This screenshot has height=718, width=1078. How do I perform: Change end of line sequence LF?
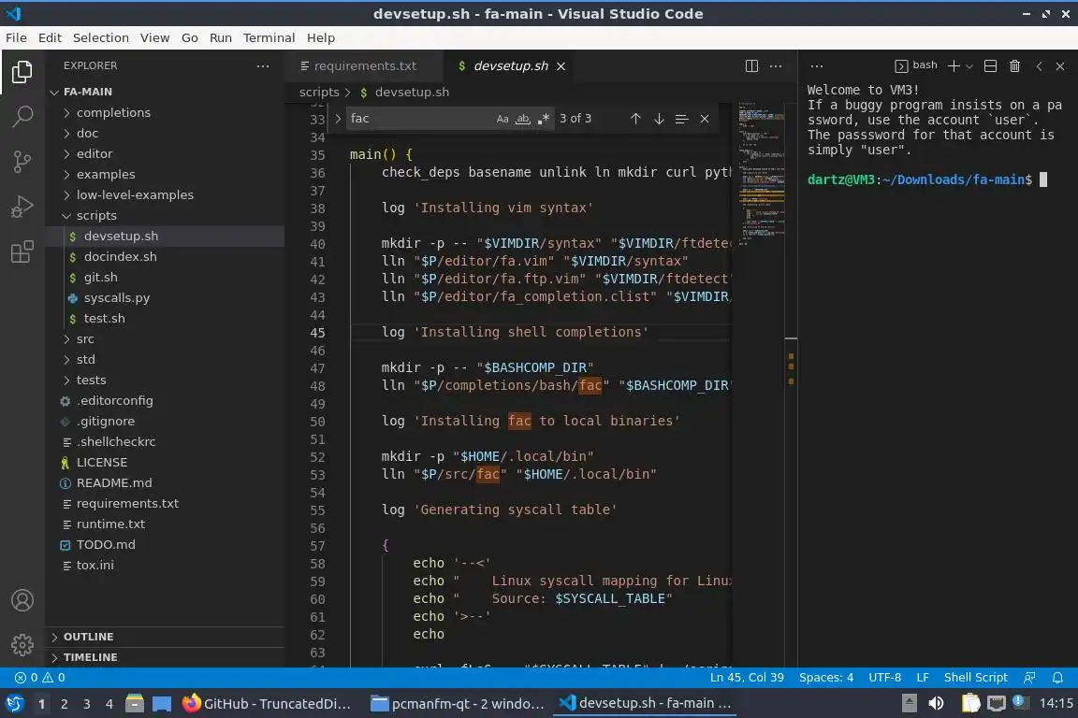923,678
